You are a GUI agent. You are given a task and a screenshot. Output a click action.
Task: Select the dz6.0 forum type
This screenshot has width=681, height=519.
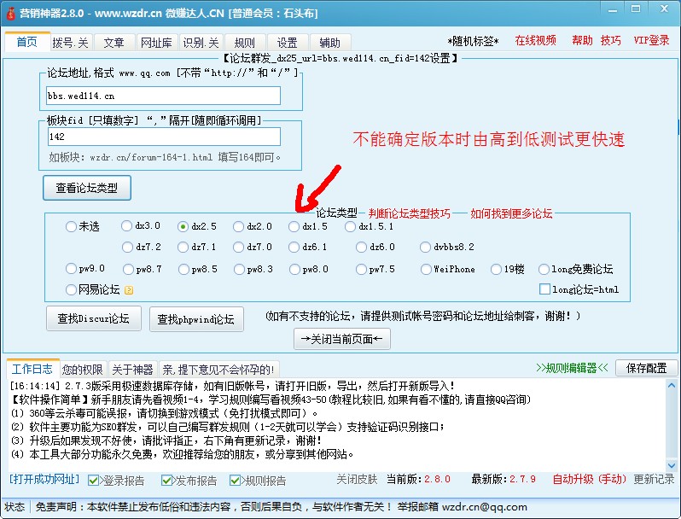click(x=375, y=247)
